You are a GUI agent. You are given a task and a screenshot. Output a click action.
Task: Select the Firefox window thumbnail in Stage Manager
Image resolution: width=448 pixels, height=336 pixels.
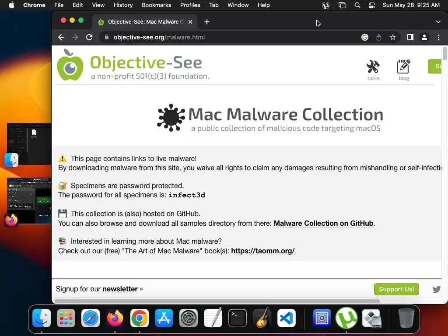29,200
